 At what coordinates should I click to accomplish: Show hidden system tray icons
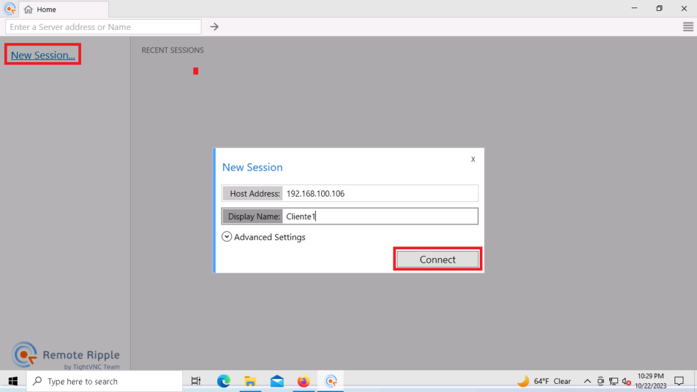(x=587, y=381)
